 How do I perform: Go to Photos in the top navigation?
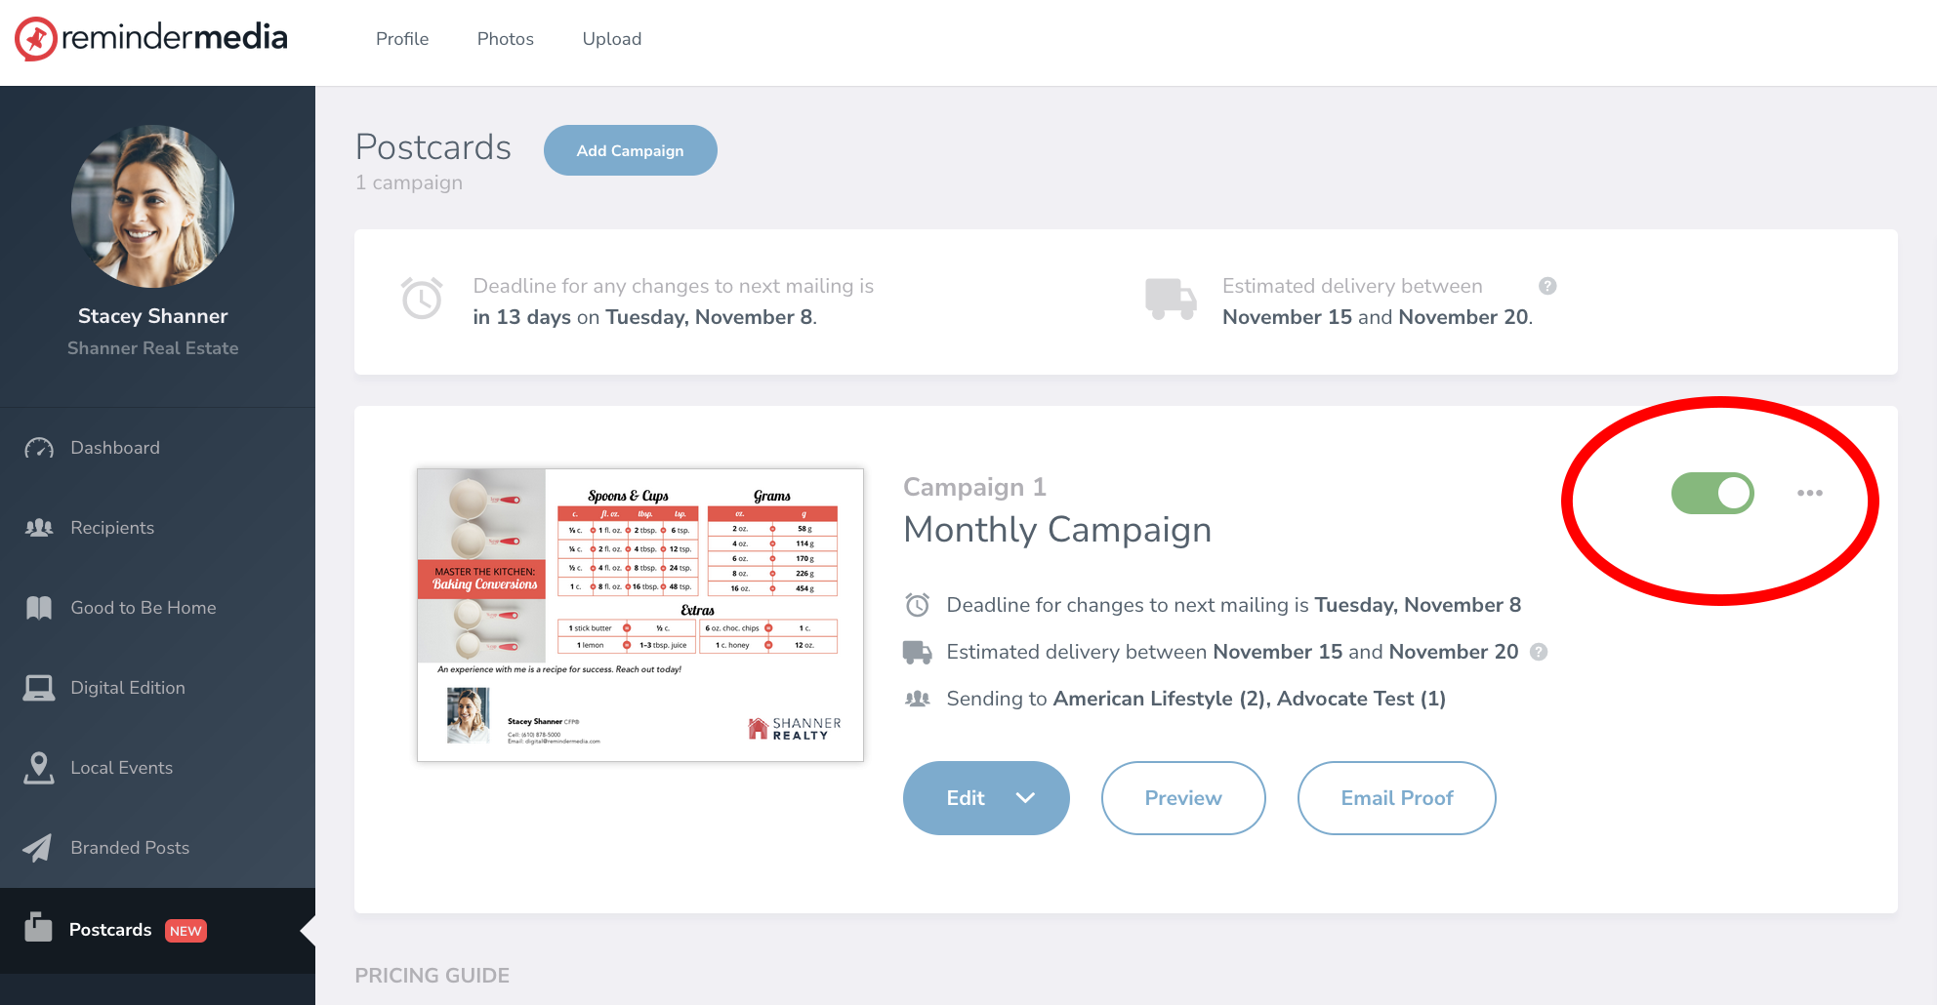pyautogui.click(x=506, y=39)
